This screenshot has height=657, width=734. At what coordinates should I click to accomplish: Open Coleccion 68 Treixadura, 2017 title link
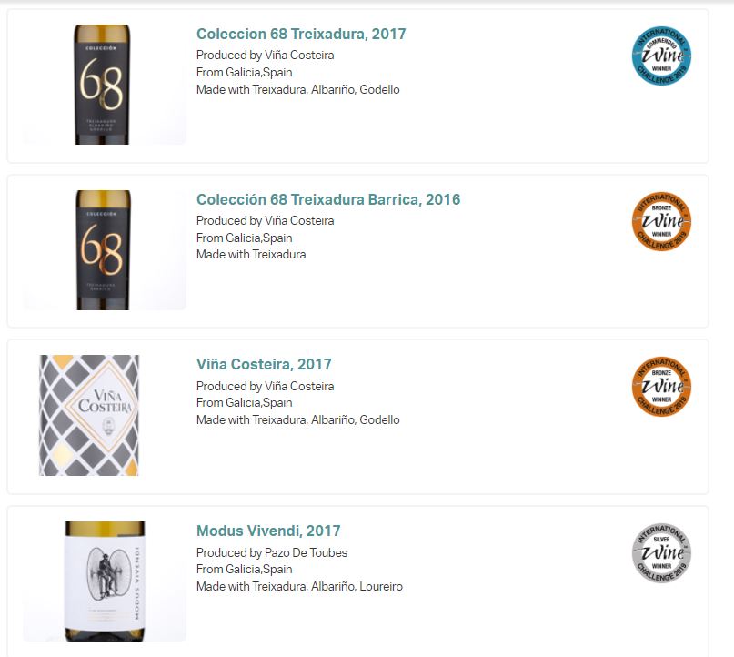pyautogui.click(x=301, y=35)
